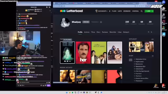
Task: Open the Windows Start button
Action: click(x=67, y=92)
